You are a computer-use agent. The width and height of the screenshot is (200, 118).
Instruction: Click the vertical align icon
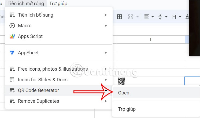click(x=160, y=17)
